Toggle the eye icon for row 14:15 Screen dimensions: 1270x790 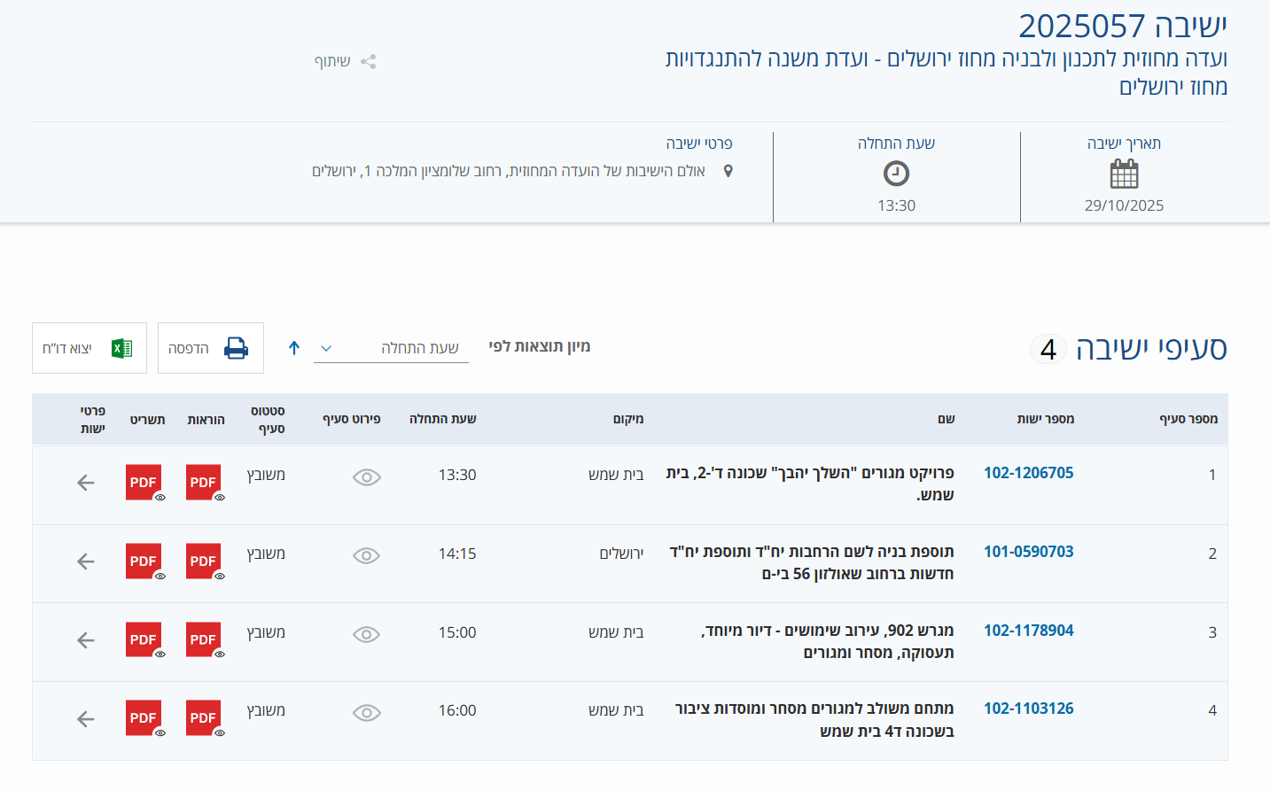pyautogui.click(x=366, y=555)
